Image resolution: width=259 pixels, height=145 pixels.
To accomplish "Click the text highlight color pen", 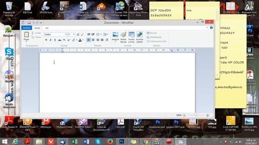I will 74,40.
